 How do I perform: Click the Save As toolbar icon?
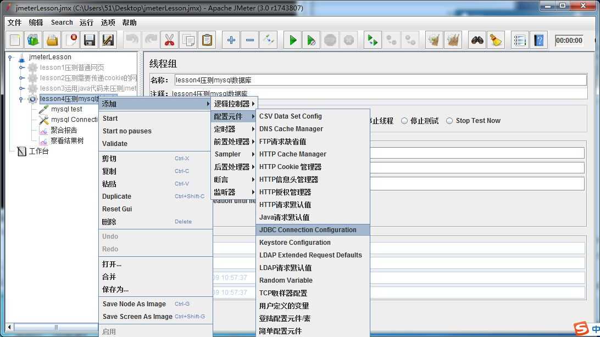108,40
